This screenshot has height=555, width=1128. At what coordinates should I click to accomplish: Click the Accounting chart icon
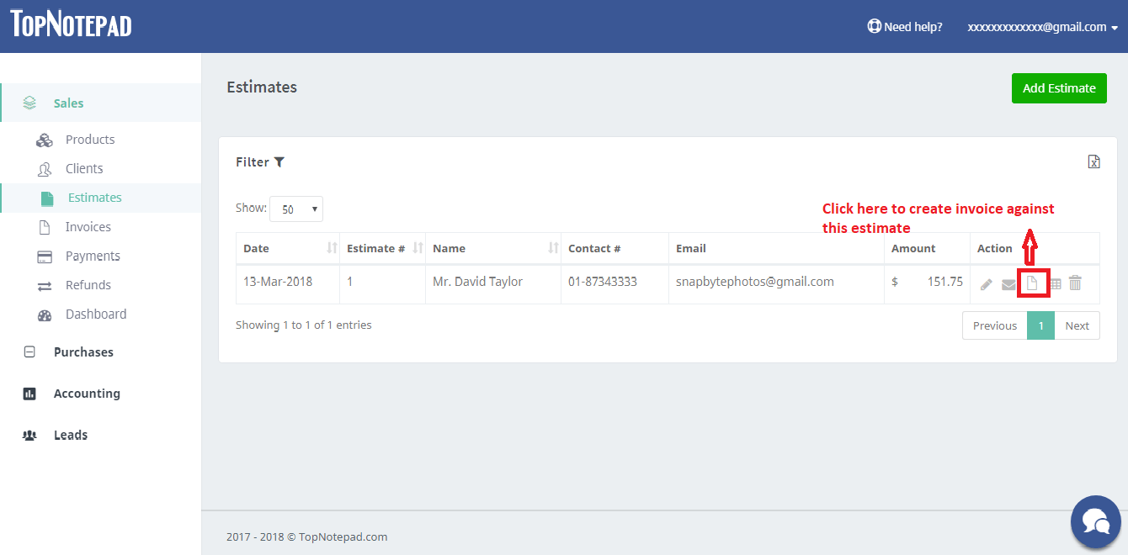[x=29, y=394]
